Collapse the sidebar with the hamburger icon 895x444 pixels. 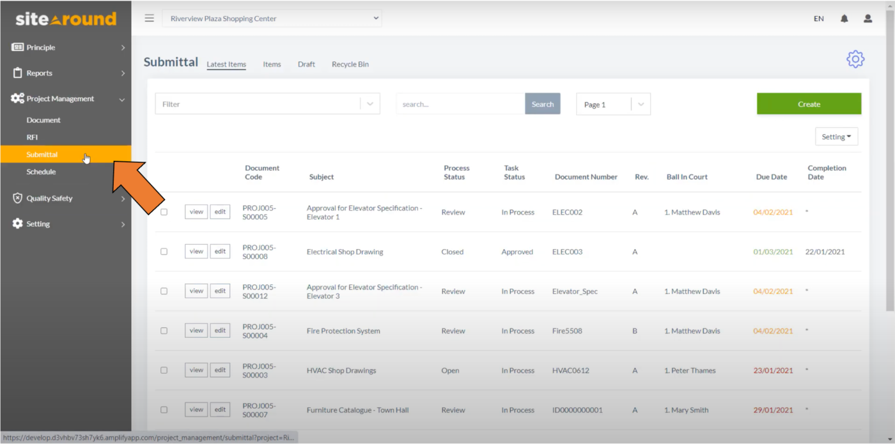149,18
